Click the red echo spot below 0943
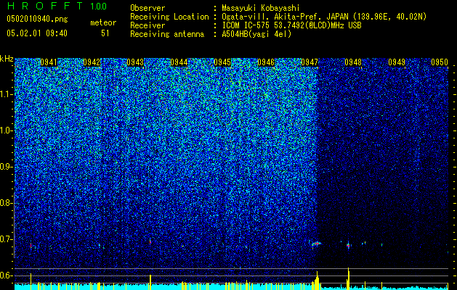The height and width of the screenshot is (290, 457). click(150, 241)
